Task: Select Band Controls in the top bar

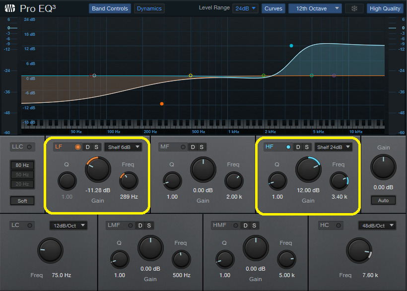Action: pyautogui.click(x=109, y=8)
